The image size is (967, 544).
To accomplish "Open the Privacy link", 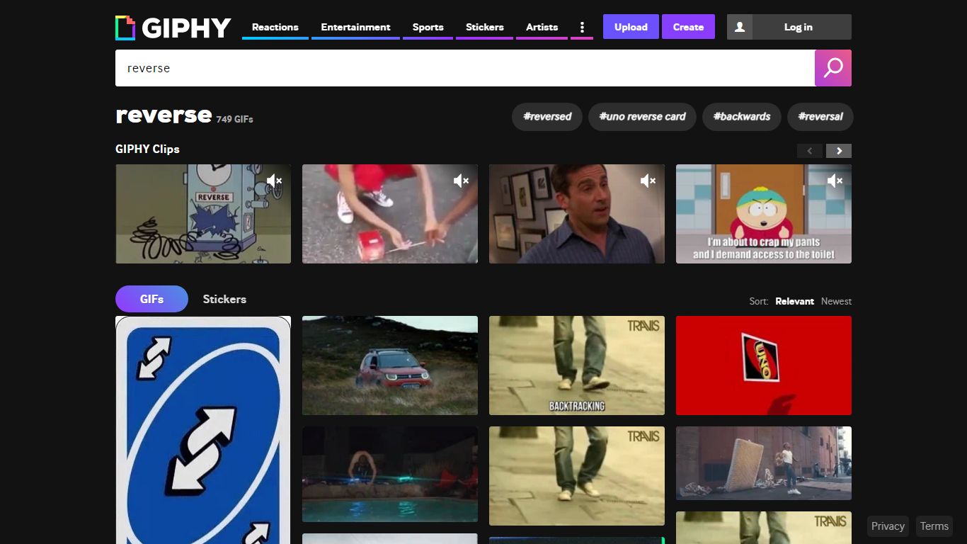I will (888, 526).
